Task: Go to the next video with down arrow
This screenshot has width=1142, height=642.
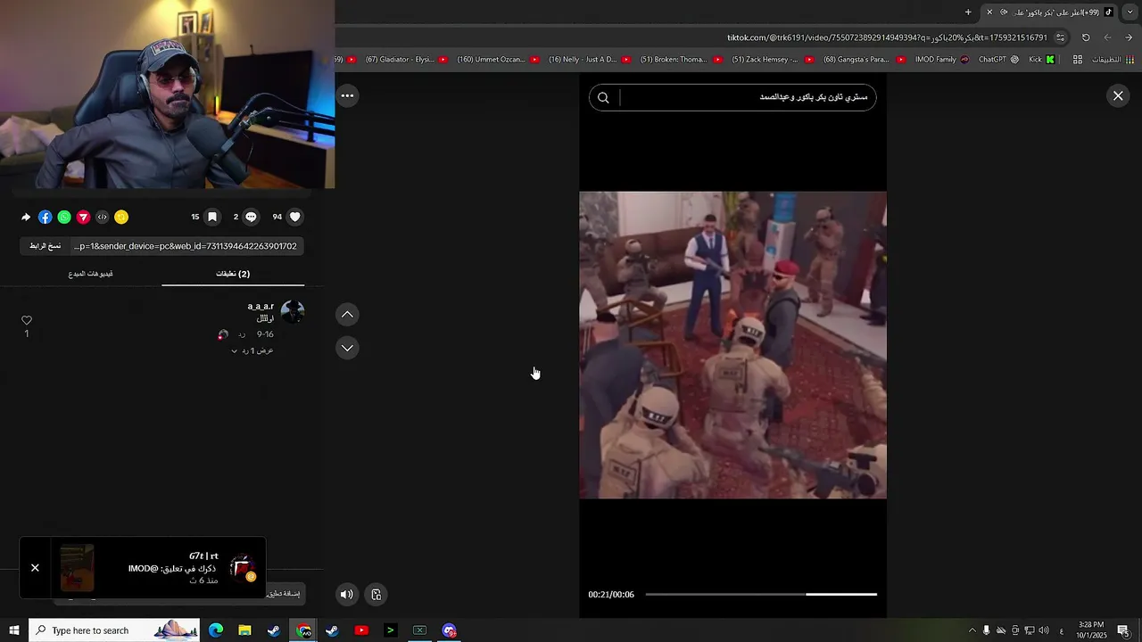Action: (x=347, y=348)
